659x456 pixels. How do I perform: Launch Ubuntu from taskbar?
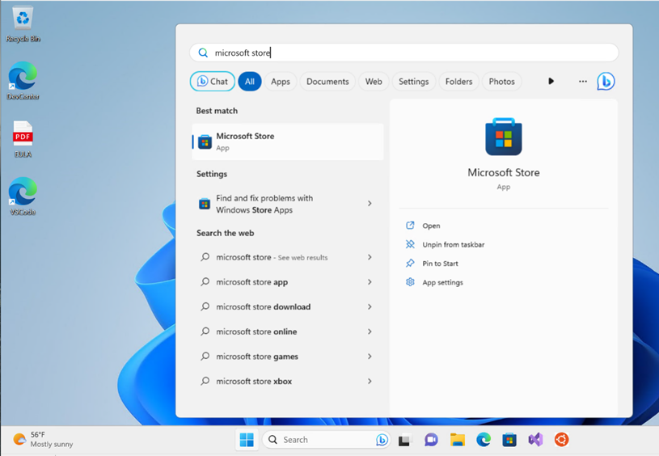pos(561,440)
